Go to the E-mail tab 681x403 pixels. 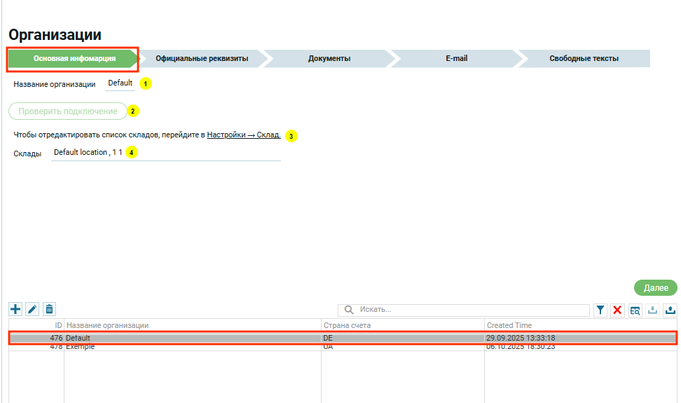point(456,59)
